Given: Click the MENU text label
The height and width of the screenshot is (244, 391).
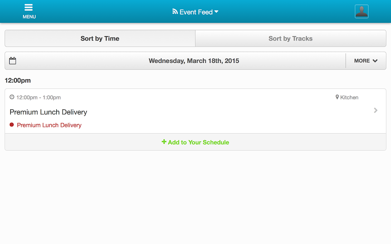Looking at the screenshot, I should tap(29, 17).
